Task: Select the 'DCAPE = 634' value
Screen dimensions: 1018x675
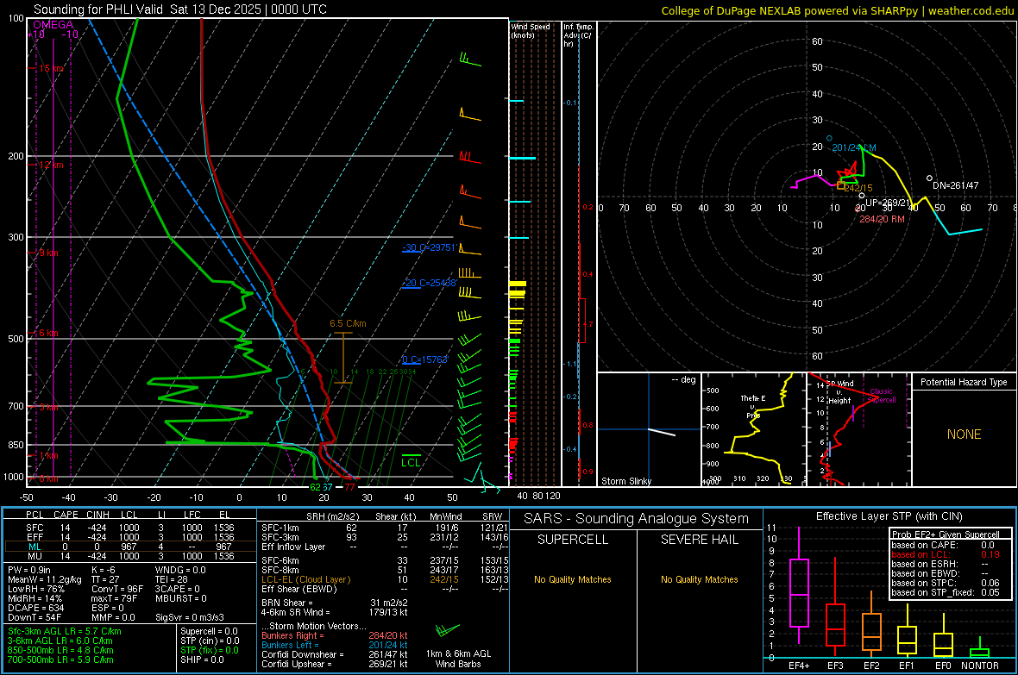Action: tap(35, 608)
